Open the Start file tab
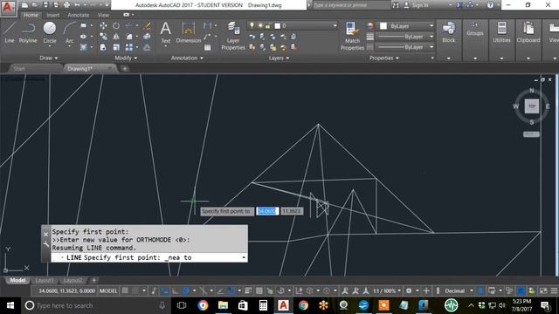 pos(19,69)
